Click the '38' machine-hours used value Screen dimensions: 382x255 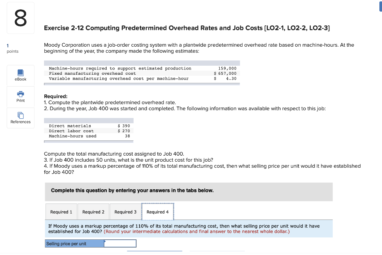[x=128, y=136]
